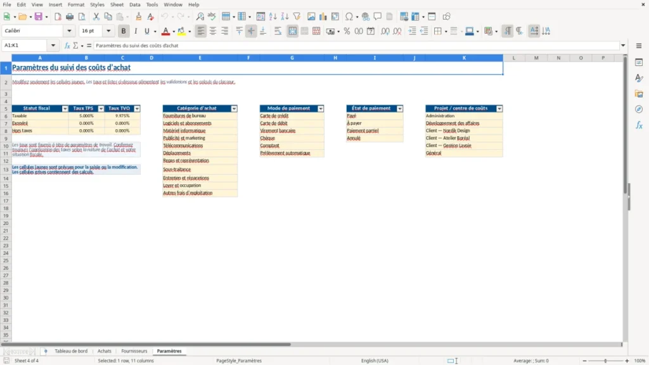The width and height of the screenshot is (649, 365).
Task: Open the Data menu
Action: pos(135,4)
